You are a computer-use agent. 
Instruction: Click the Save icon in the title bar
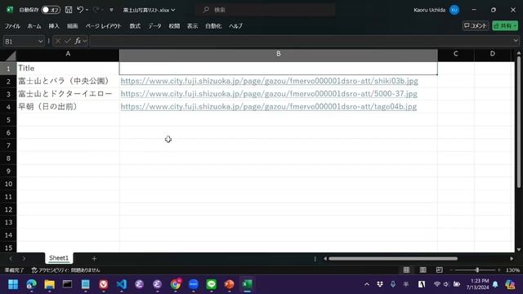pos(69,10)
